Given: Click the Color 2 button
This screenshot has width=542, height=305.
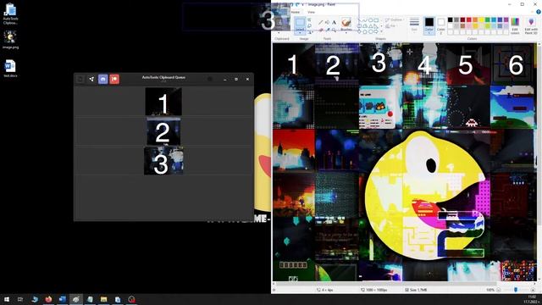Looking at the screenshot, I should click(440, 25).
